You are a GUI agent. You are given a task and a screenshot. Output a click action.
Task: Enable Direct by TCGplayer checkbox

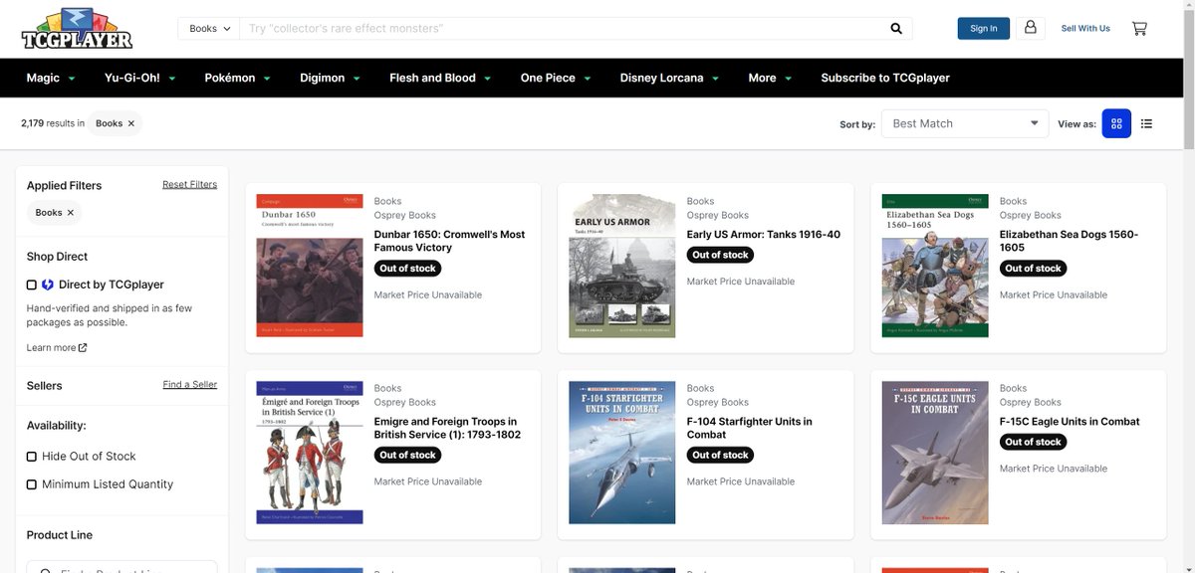click(32, 285)
